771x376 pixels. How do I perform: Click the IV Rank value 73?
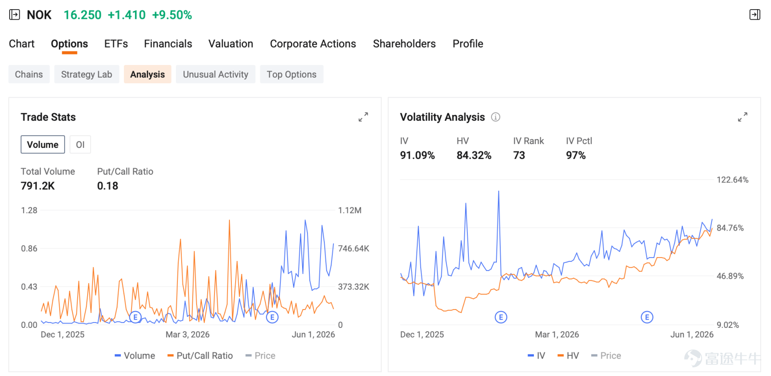pos(519,156)
